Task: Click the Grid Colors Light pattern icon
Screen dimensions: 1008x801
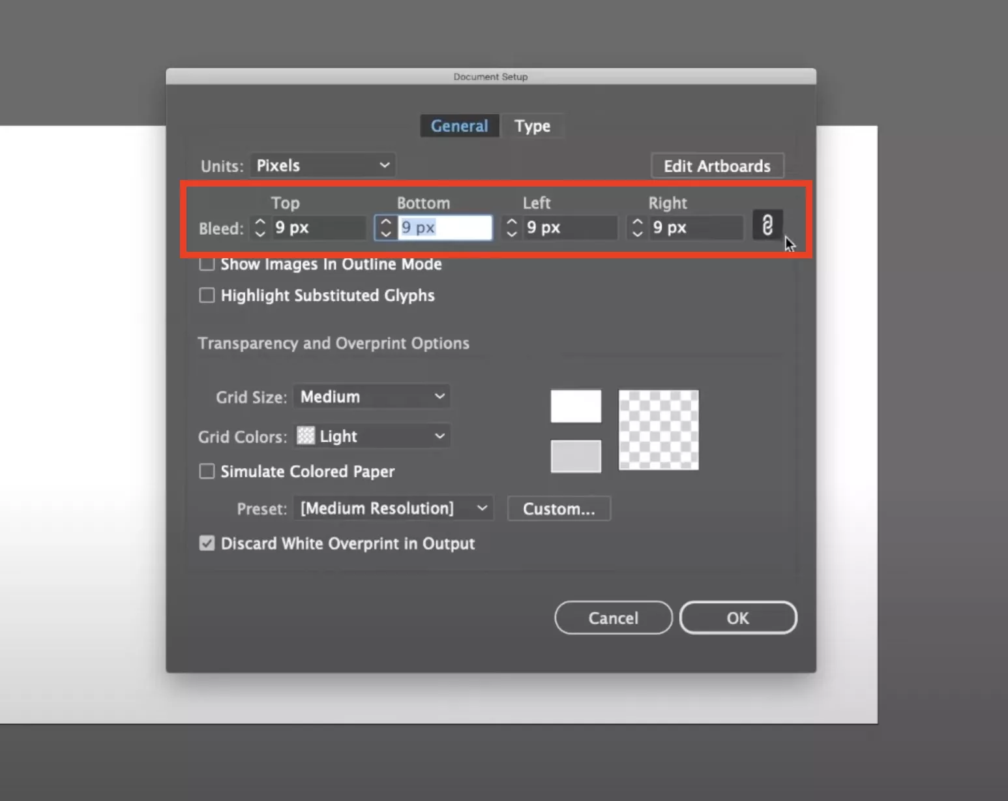Action: 305,435
